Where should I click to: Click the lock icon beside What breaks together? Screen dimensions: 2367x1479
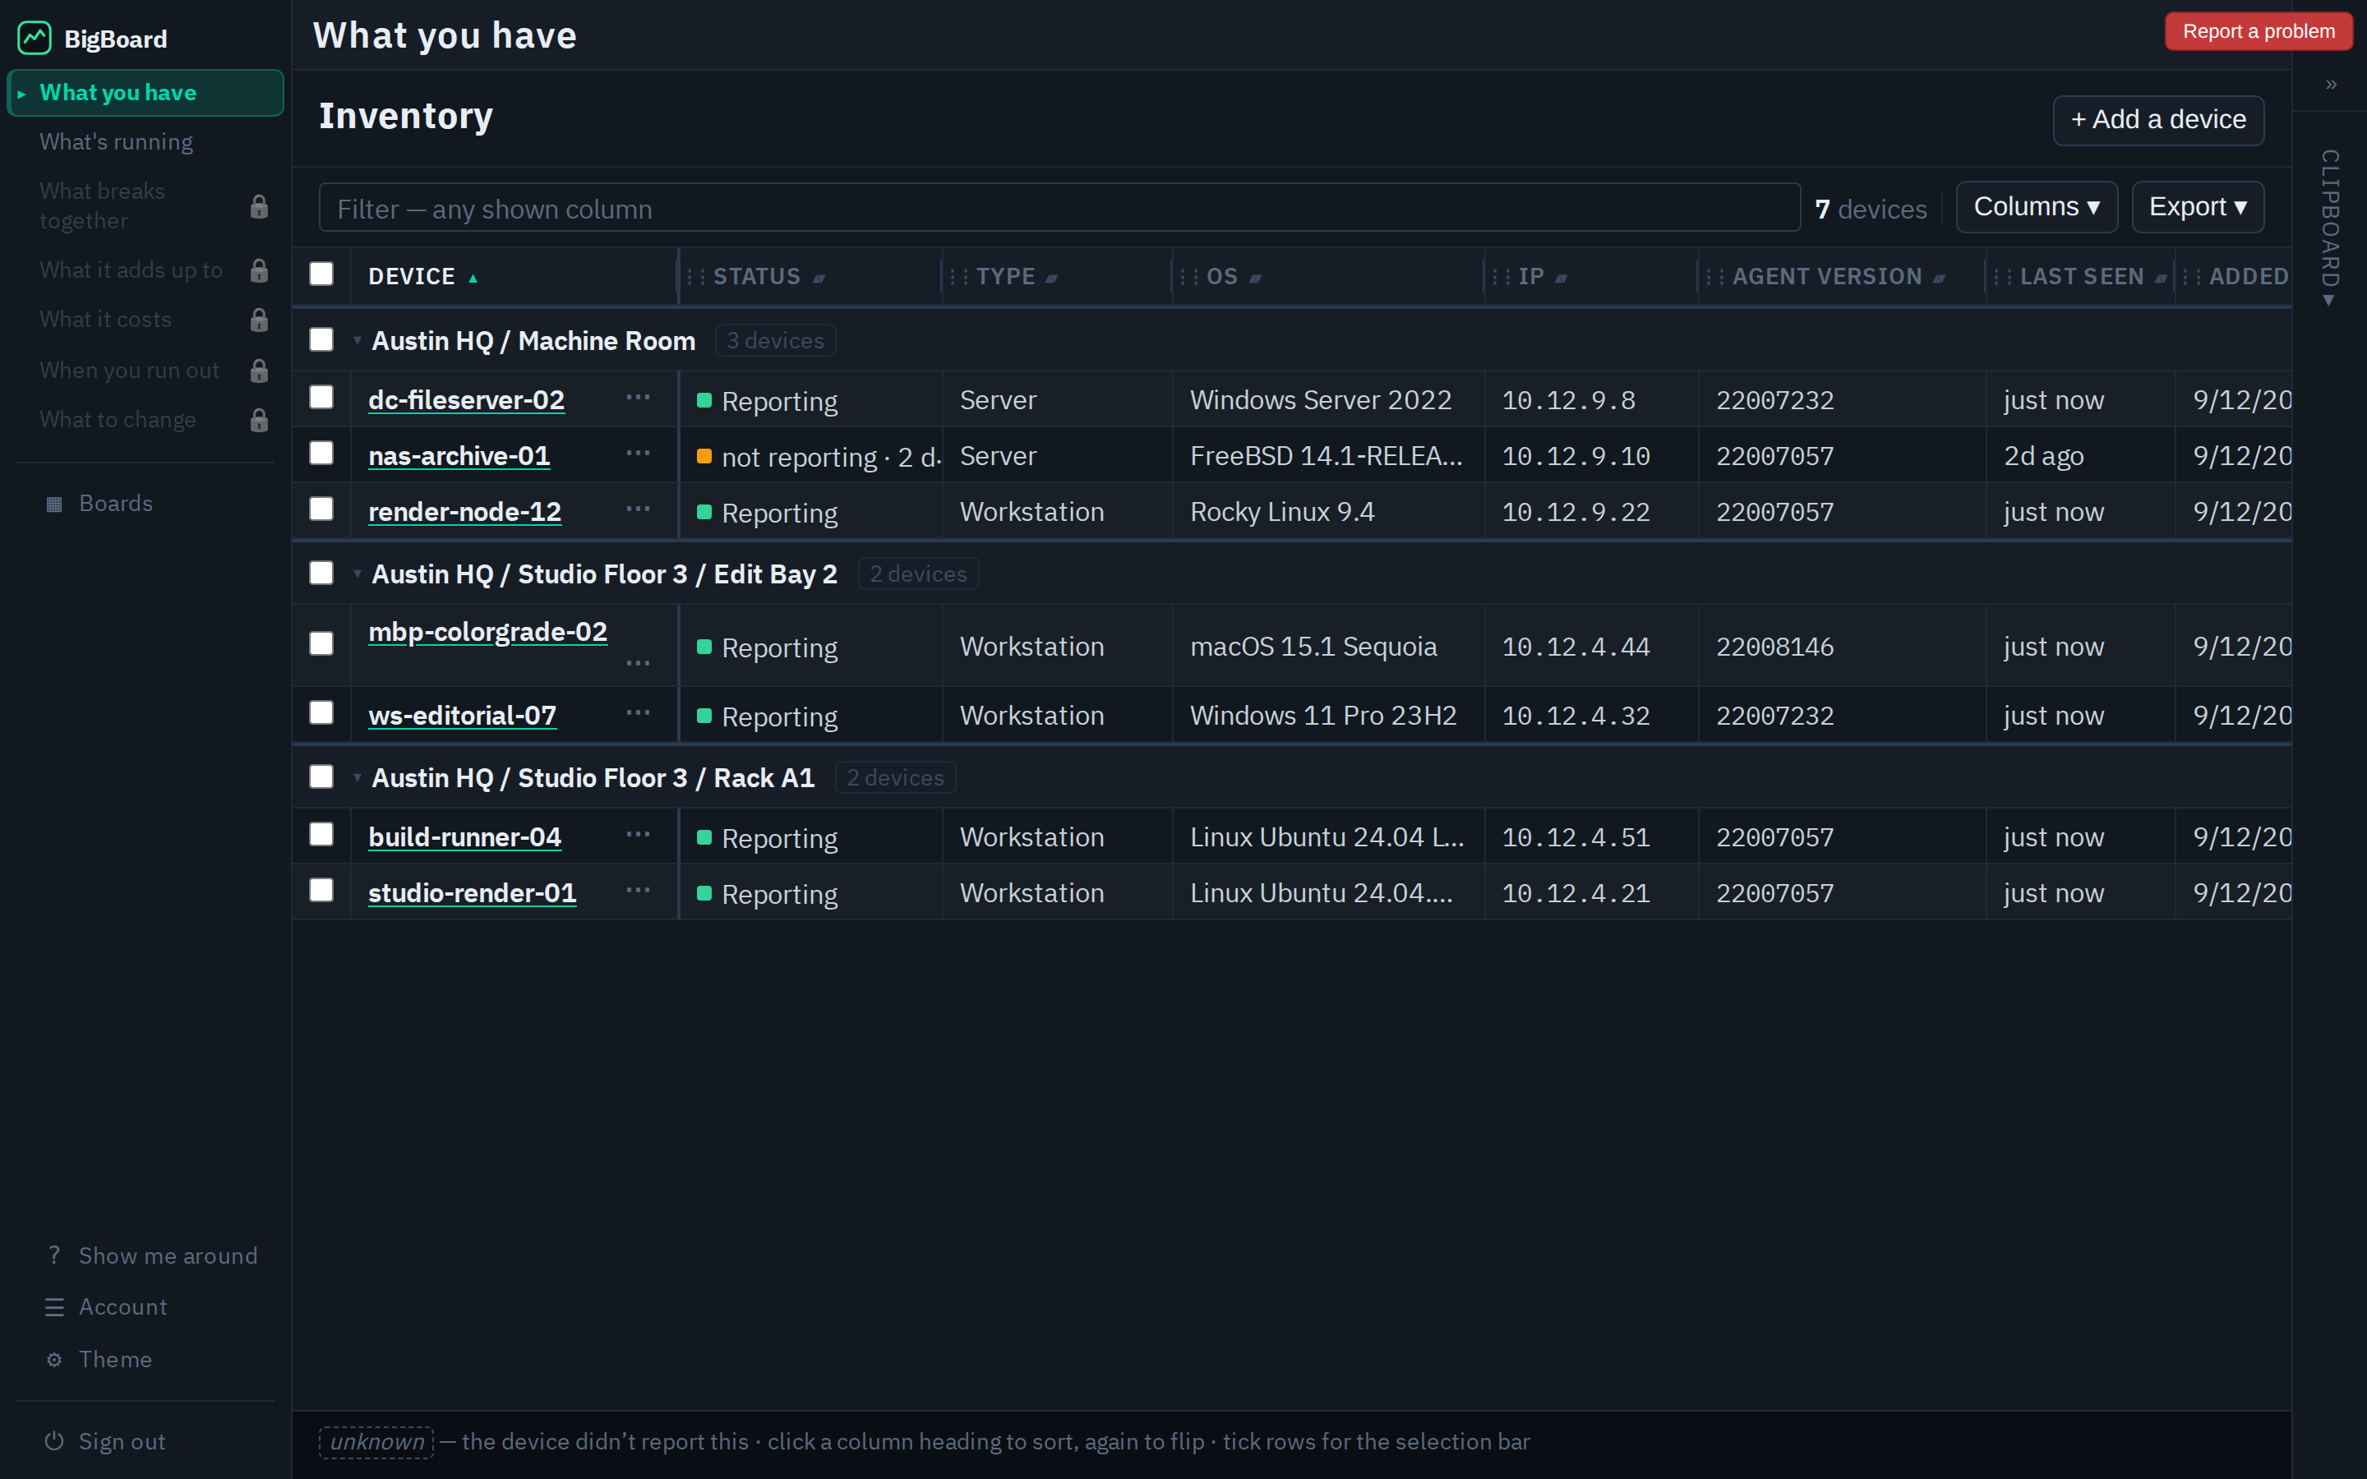coord(259,206)
